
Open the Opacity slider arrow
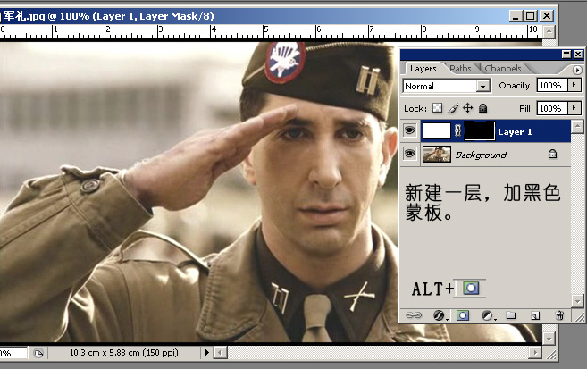[574, 85]
